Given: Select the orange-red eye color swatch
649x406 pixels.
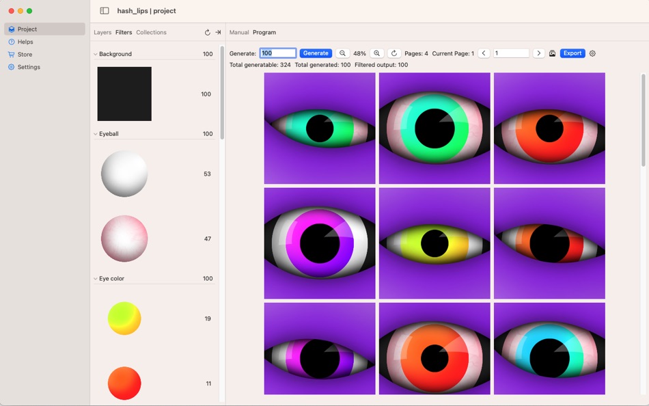Looking at the screenshot, I should pyautogui.click(x=124, y=383).
